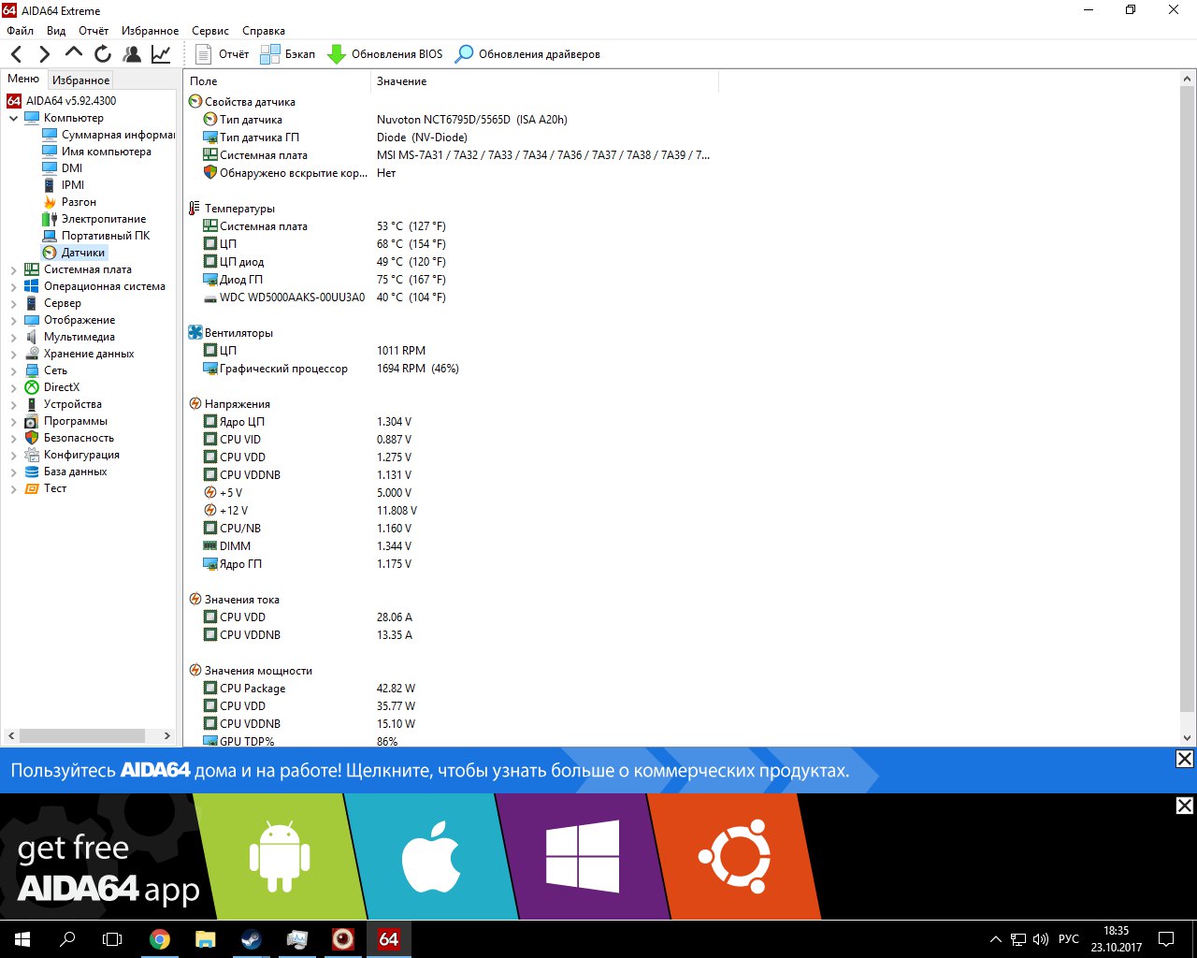This screenshot has height=958, width=1197.
Task: Click the Отчёт toolbar button
Action: pos(223,54)
